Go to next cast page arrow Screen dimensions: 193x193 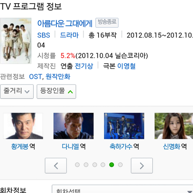pos(142,166)
